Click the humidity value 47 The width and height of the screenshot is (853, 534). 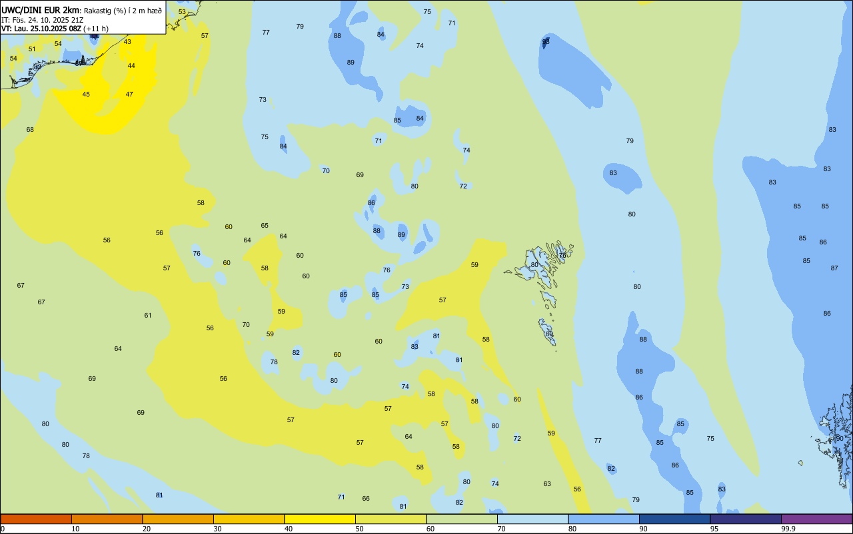click(x=129, y=95)
